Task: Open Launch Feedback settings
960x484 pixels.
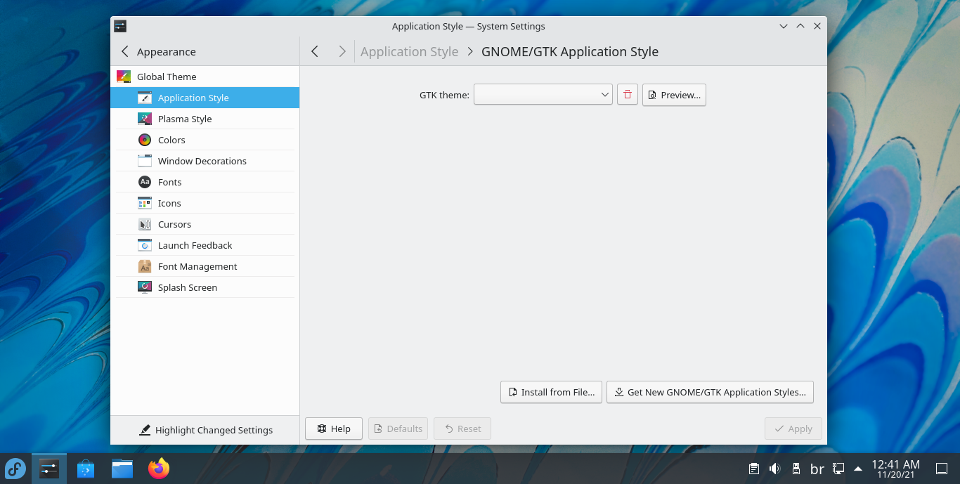Action: click(205, 245)
